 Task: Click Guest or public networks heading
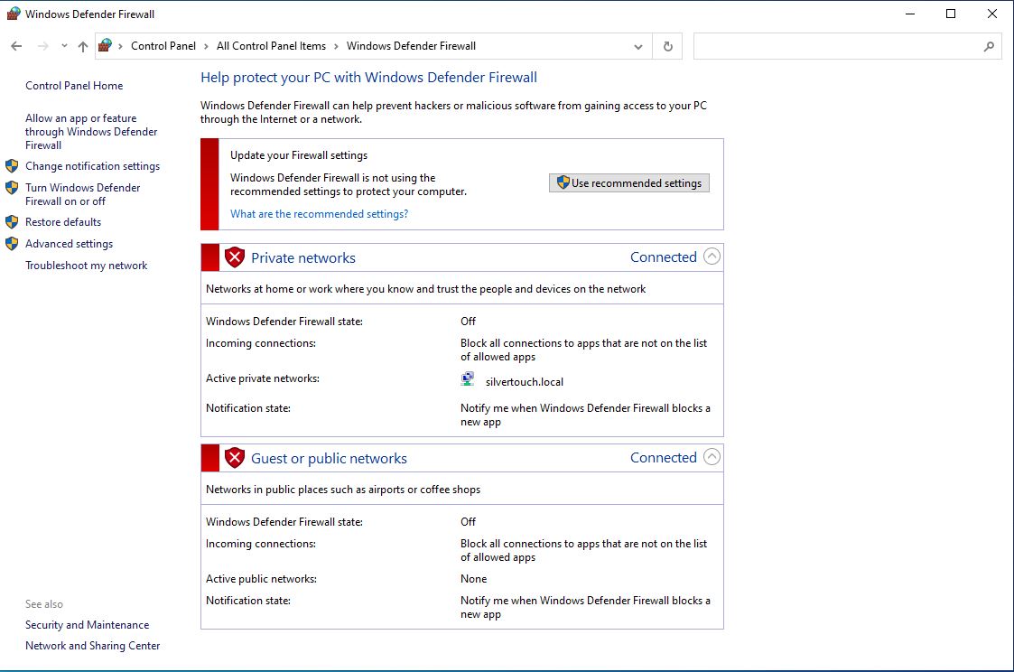(330, 459)
